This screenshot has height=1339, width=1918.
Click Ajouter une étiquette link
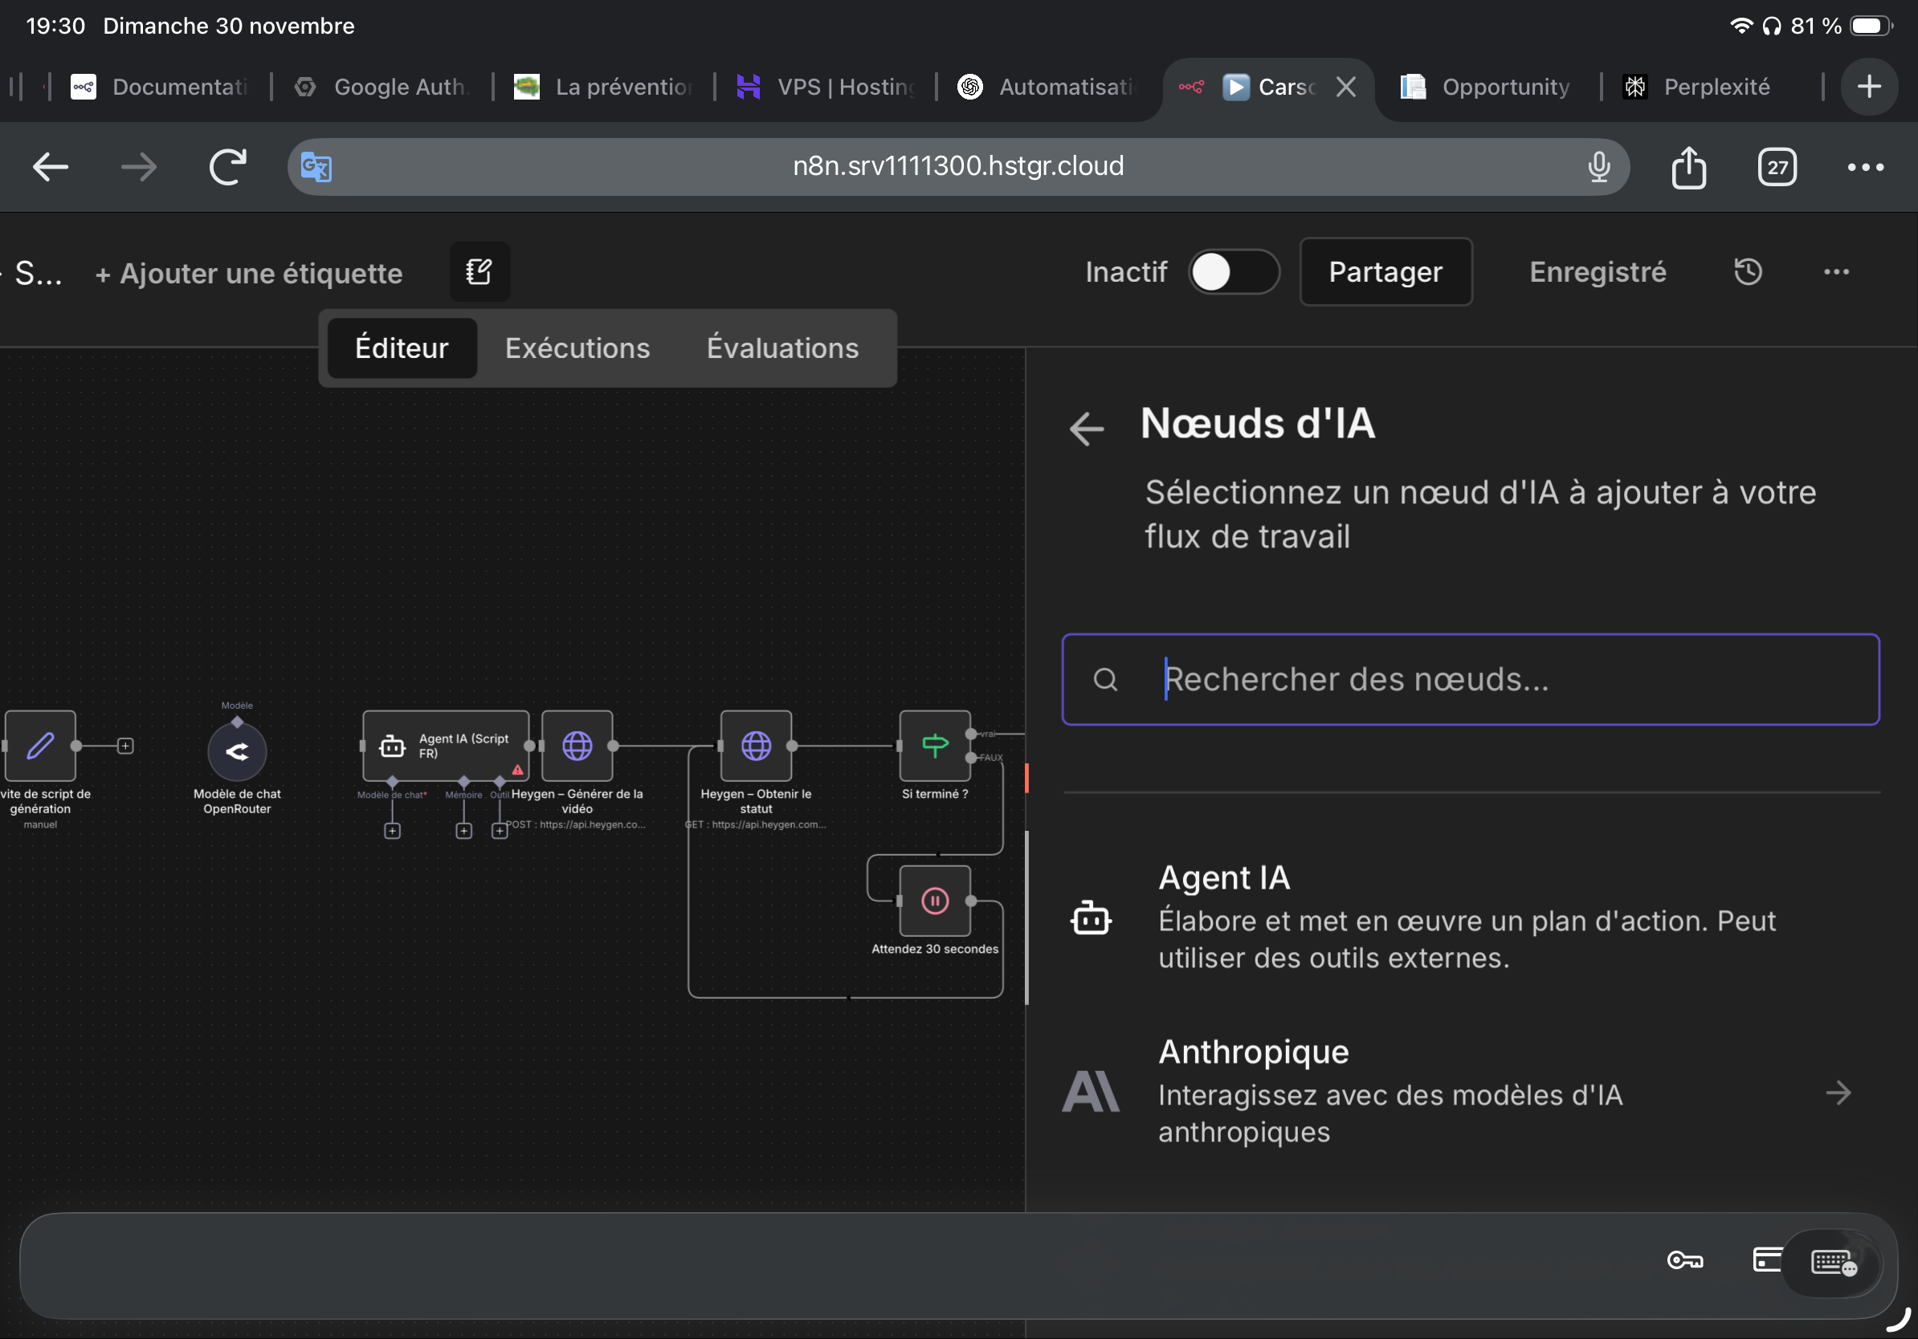pos(249,274)
